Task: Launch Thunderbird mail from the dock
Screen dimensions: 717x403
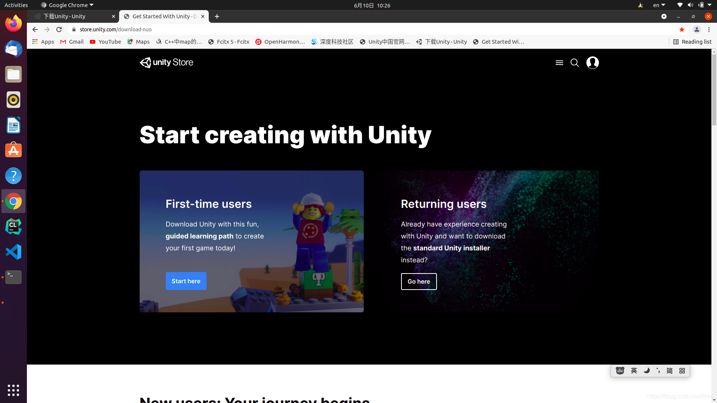Action: point(13,49)
